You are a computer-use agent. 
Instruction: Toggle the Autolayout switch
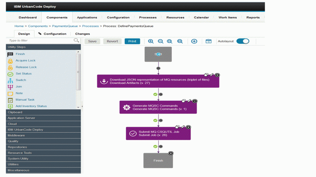click(243, 41)
